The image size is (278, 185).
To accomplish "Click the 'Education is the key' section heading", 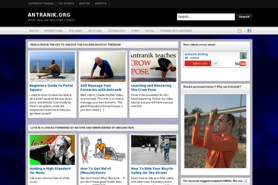I will 76,44.
